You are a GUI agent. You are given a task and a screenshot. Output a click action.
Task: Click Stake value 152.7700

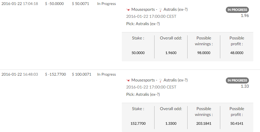tap(138, 124)
